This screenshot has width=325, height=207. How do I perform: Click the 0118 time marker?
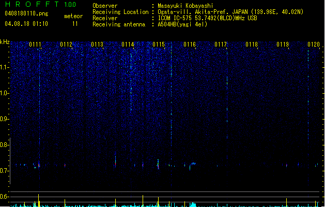[252, 45]
